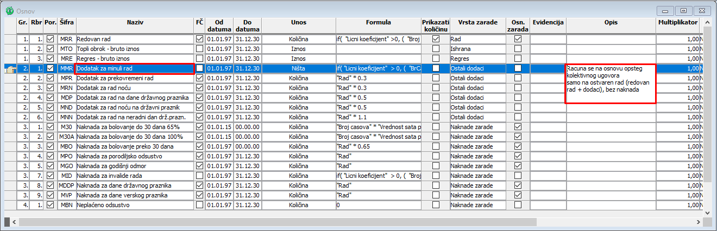Click the Rbr column header
Screen dimensions: 717x231
click(x=37, y=26)
